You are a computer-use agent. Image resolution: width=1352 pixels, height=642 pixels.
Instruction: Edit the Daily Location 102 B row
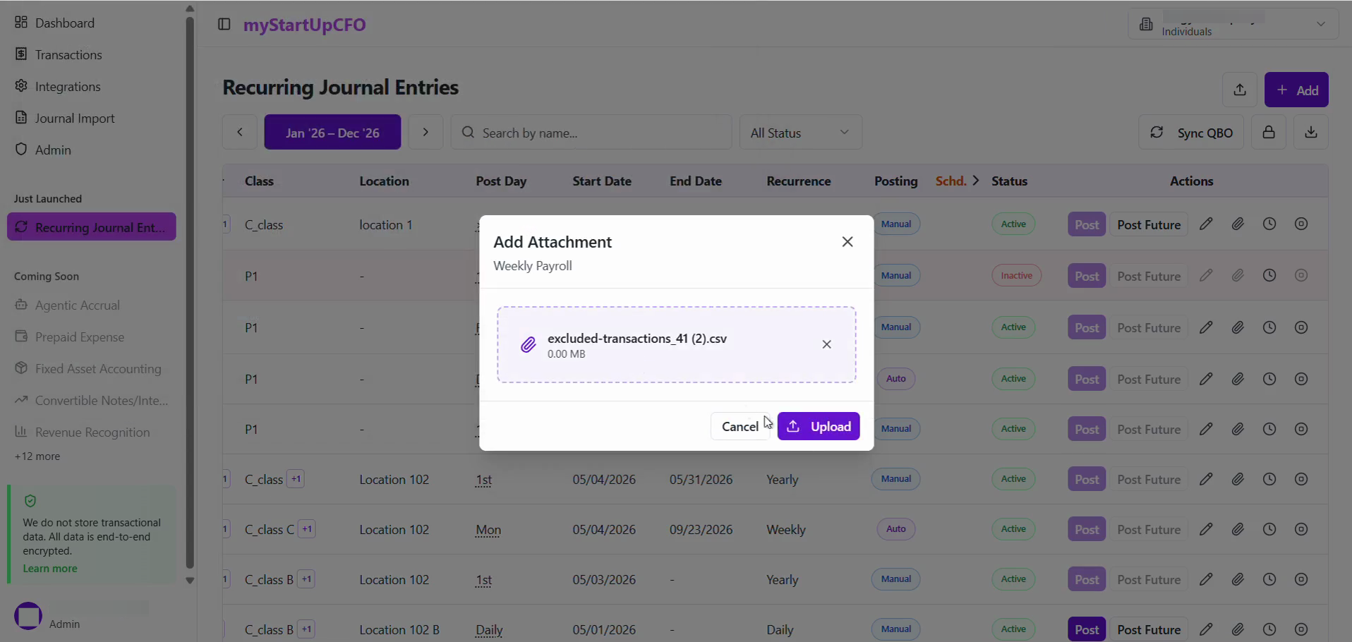1206,629
